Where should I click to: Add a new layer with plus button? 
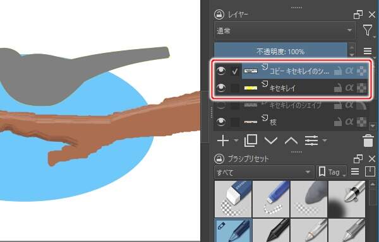click(x=223, y=141)
